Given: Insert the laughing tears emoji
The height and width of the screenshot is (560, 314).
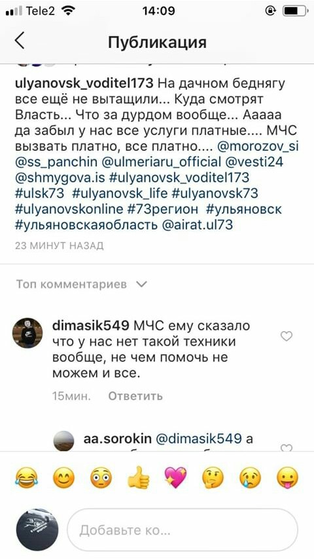Looking at the screenshot, I should 26,478.
